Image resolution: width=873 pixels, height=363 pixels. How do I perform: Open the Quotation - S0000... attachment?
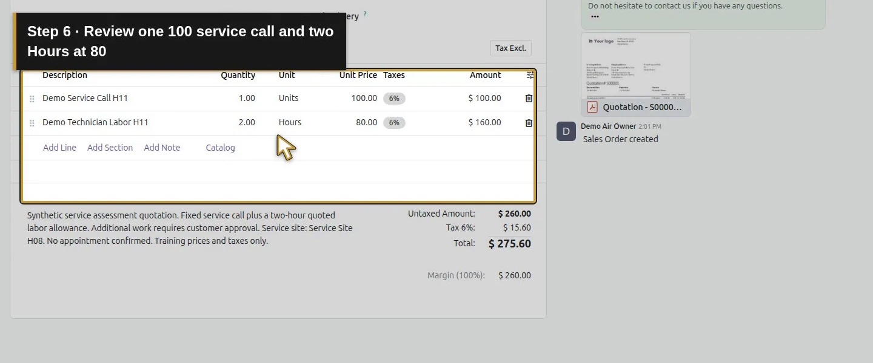pos(642,107)
